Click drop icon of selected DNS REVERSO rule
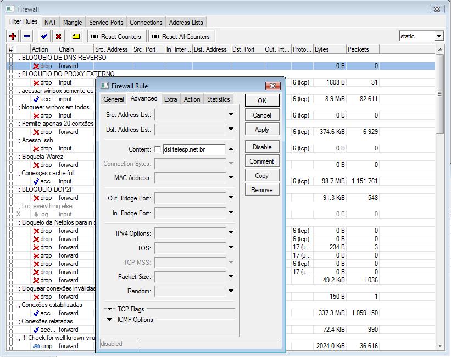Image resolution: width=451 pixels, height=357 pixels. pos(36,66)
